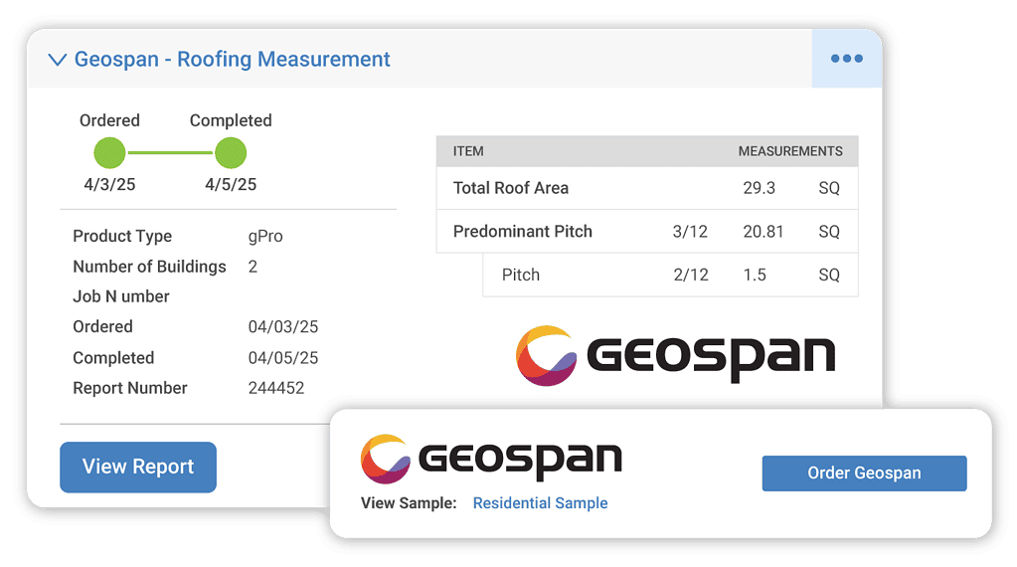
Task: Click the Completed green status circle
Action: pos(231,153)
